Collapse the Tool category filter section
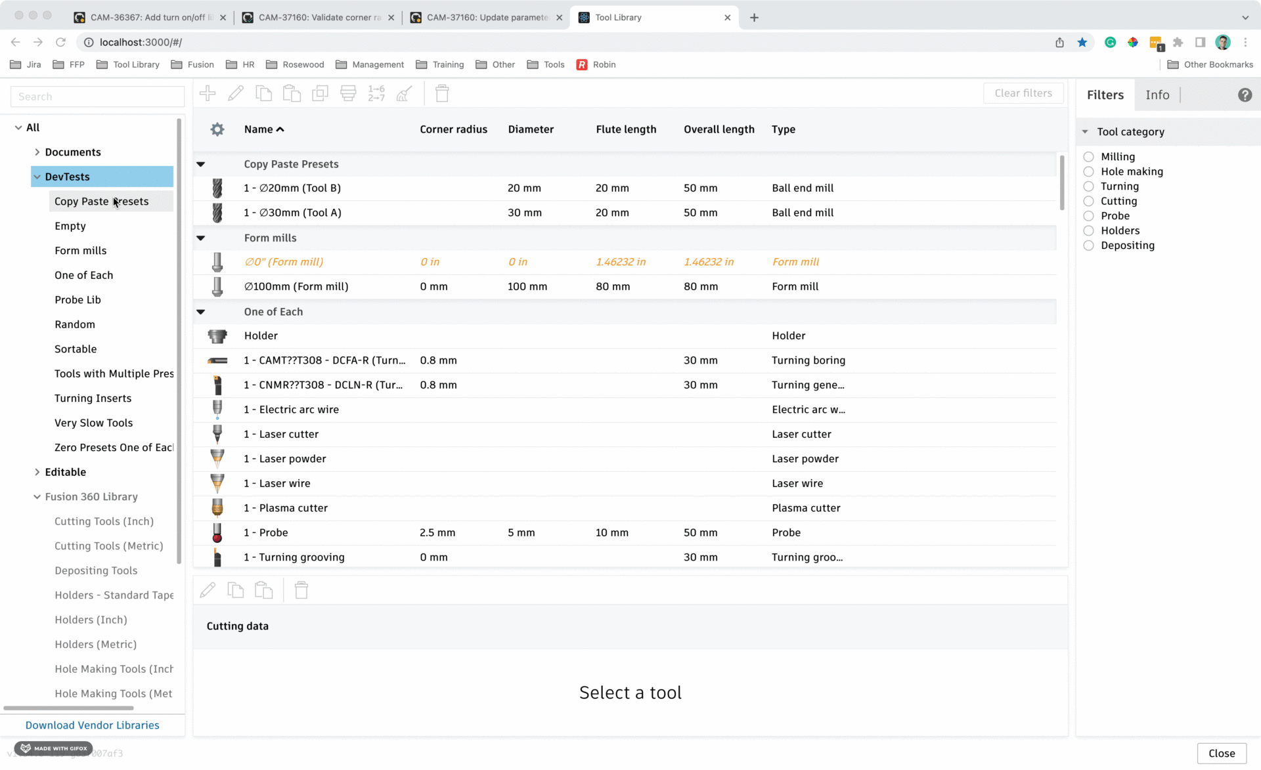Image resolution: width=1261 pixels, height=770 pixels. (1085, 131)
